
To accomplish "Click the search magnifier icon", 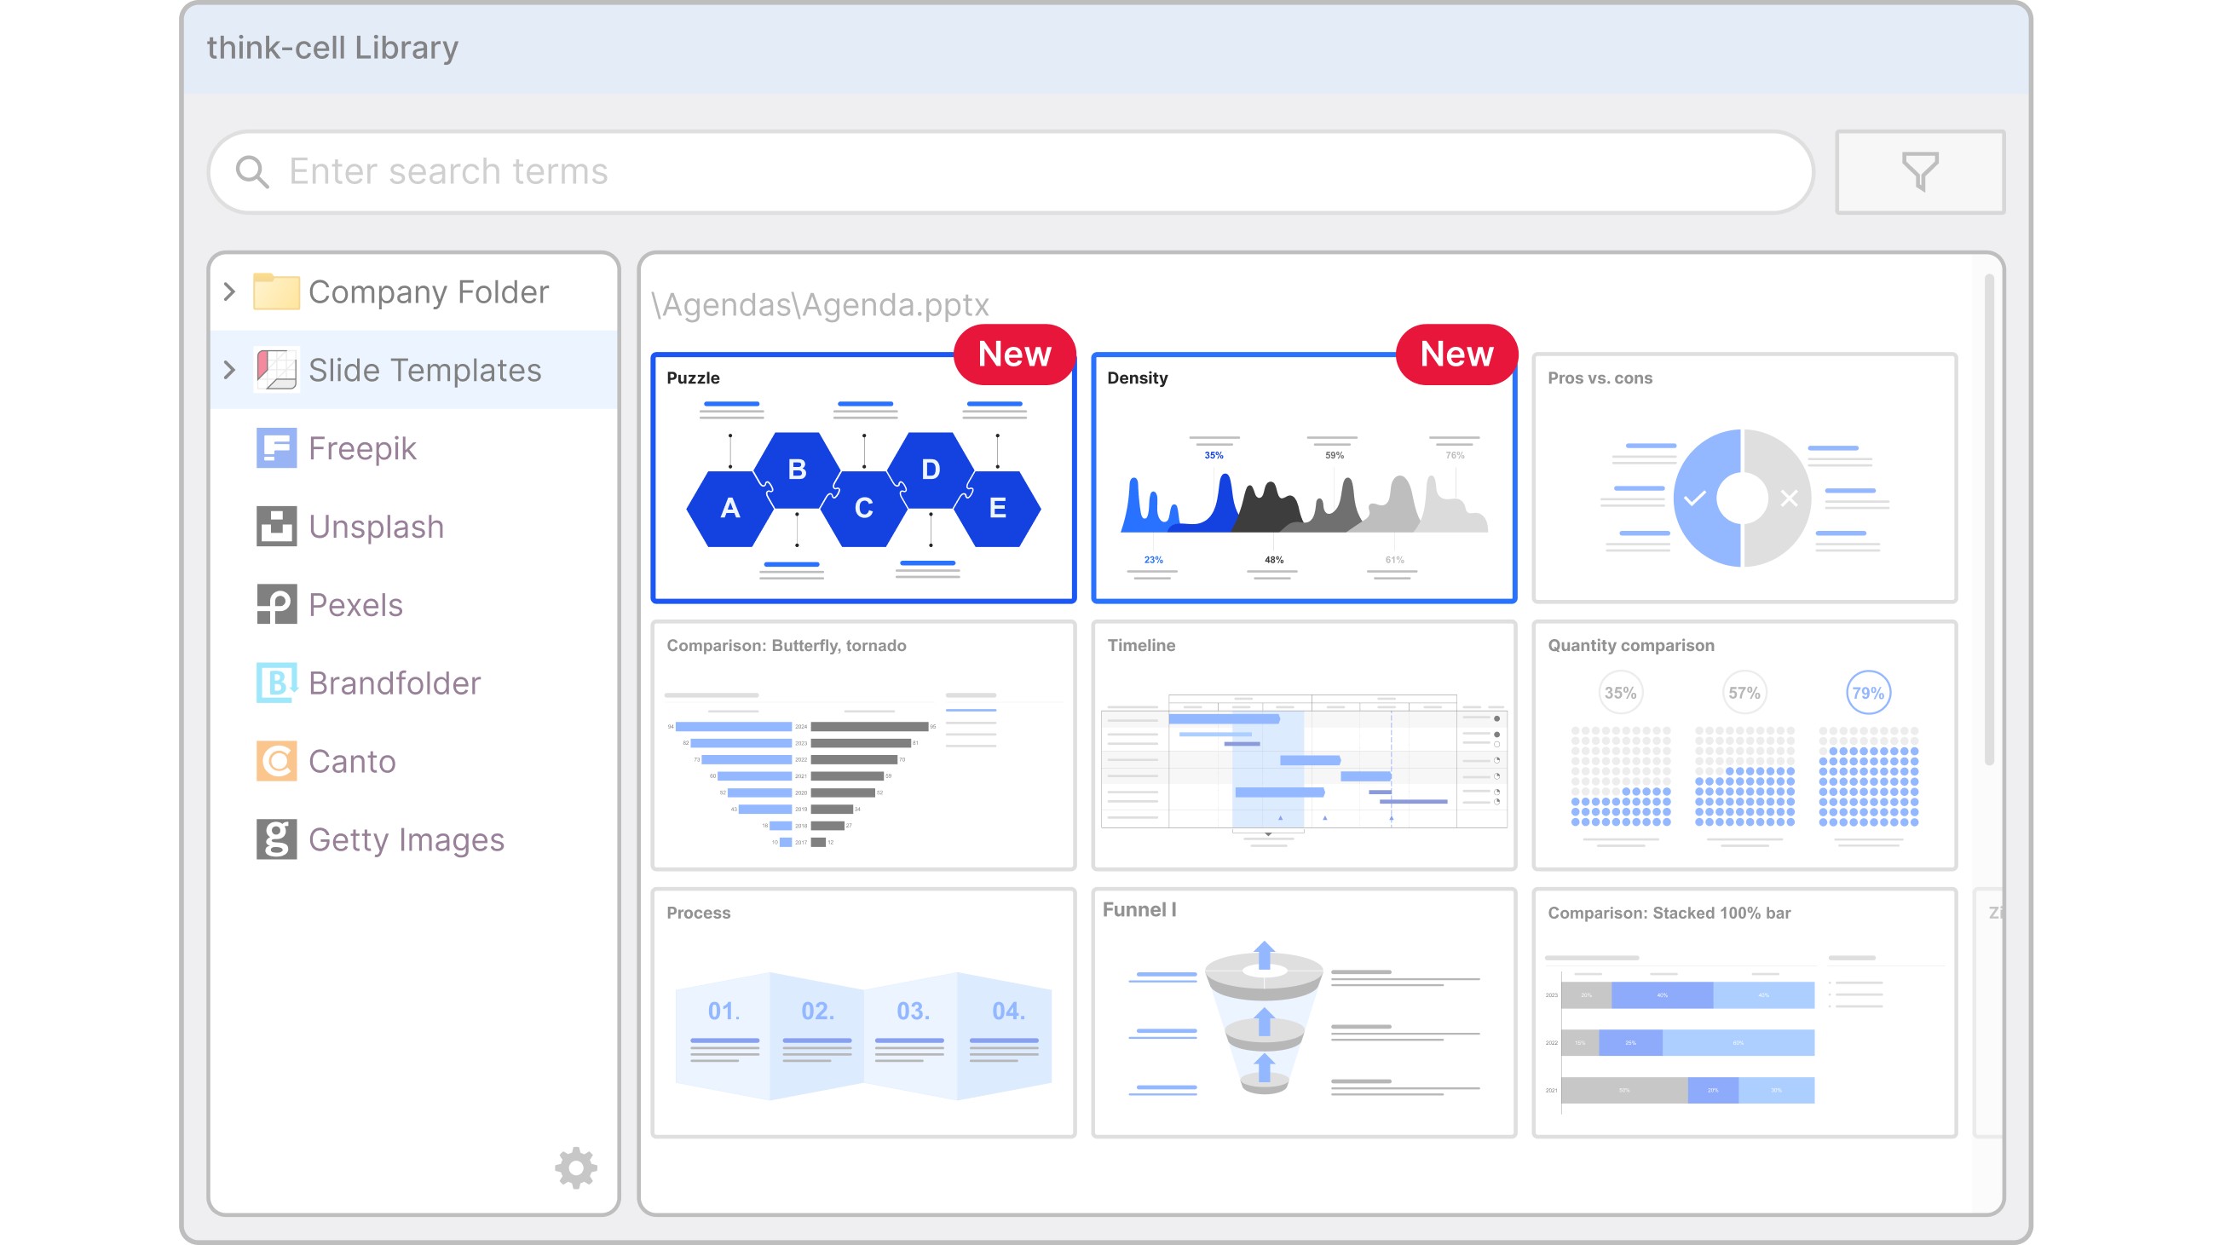I will coord(252,172).
